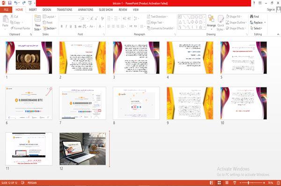Click spell check icon in status bar
This screenshot has width=281, height=186.
(x=23, y=183)
